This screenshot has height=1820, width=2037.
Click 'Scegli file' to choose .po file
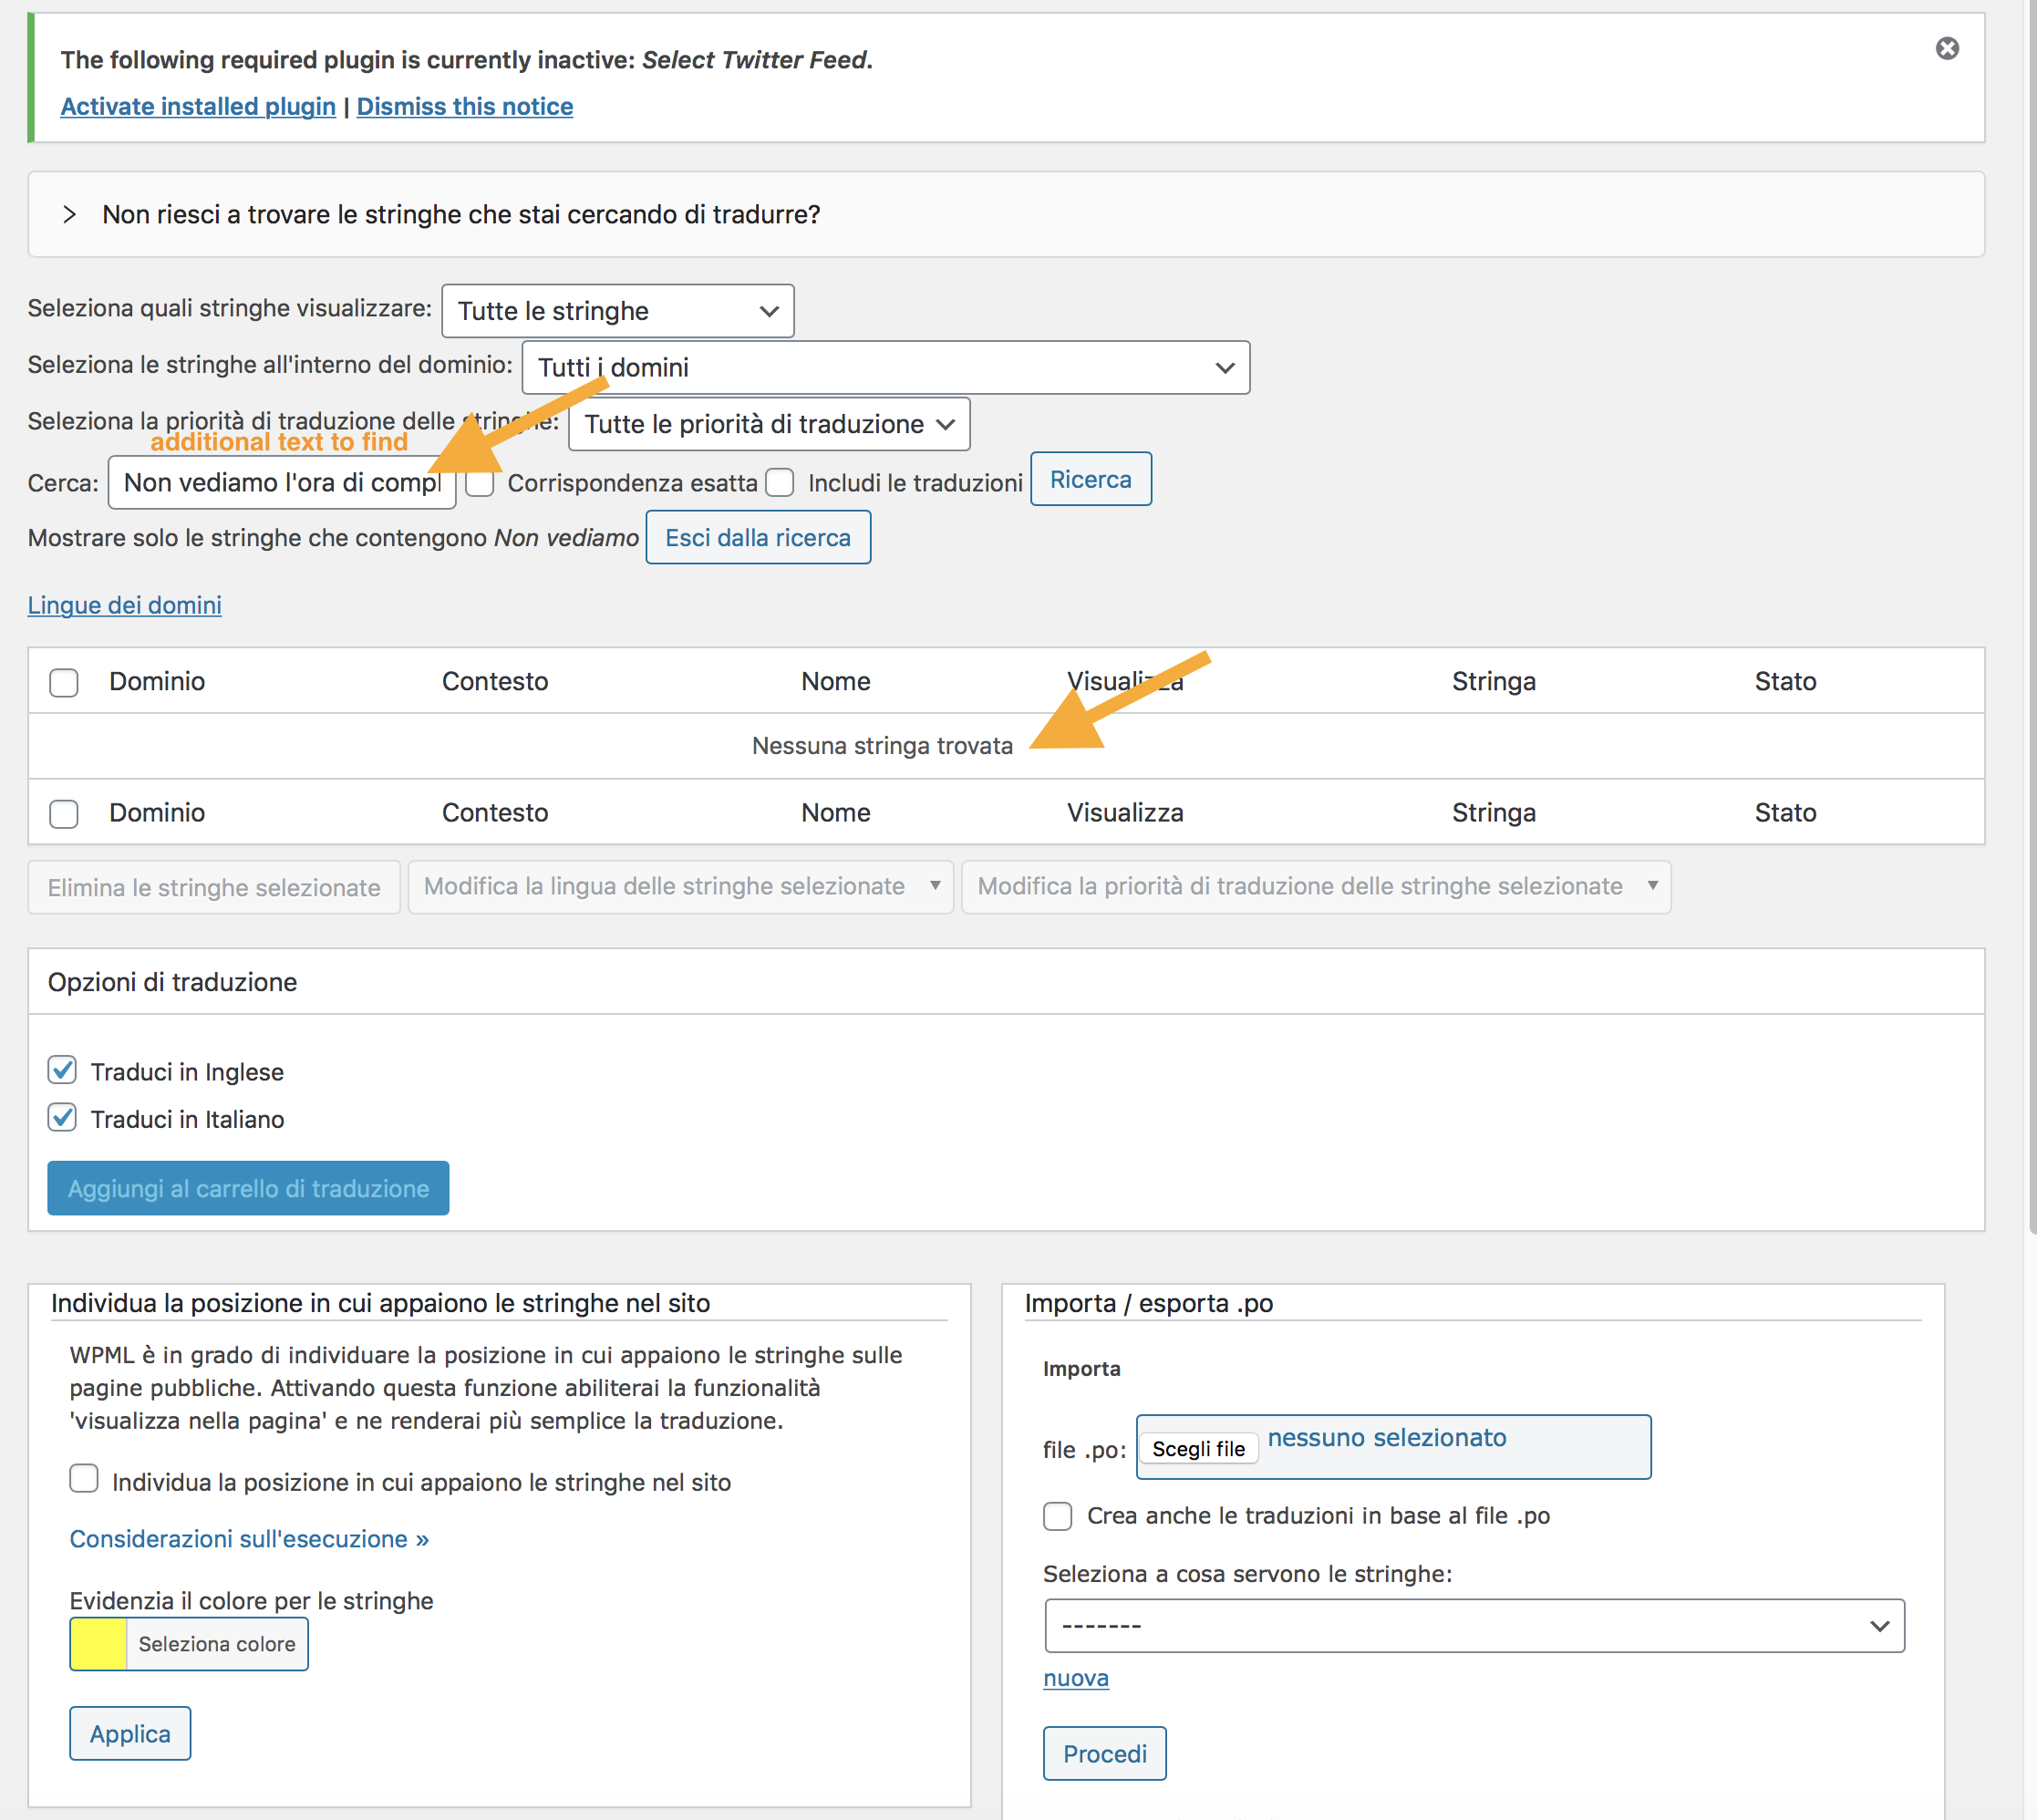click(1197, 1448)
